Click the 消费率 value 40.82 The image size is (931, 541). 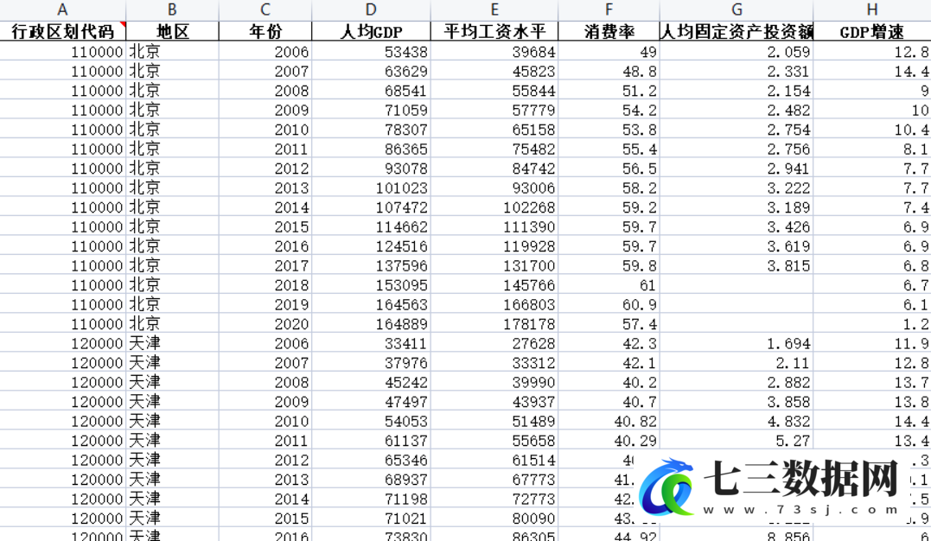609,421
